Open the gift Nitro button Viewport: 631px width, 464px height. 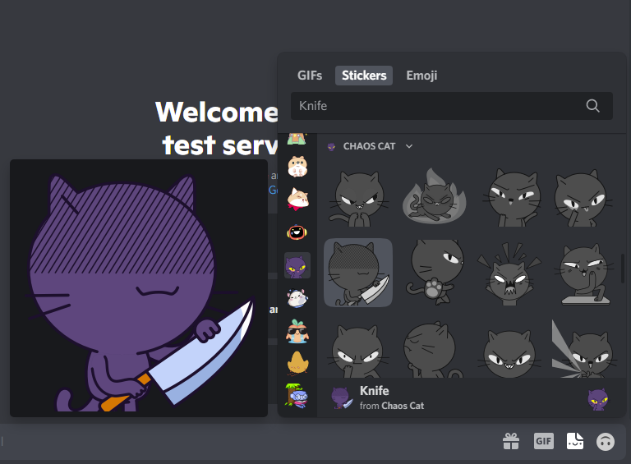click(511, 442)
